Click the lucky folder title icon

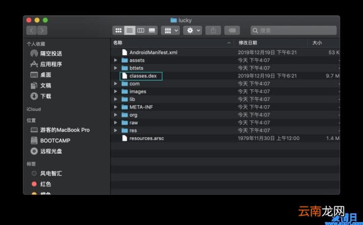[173, 20]
